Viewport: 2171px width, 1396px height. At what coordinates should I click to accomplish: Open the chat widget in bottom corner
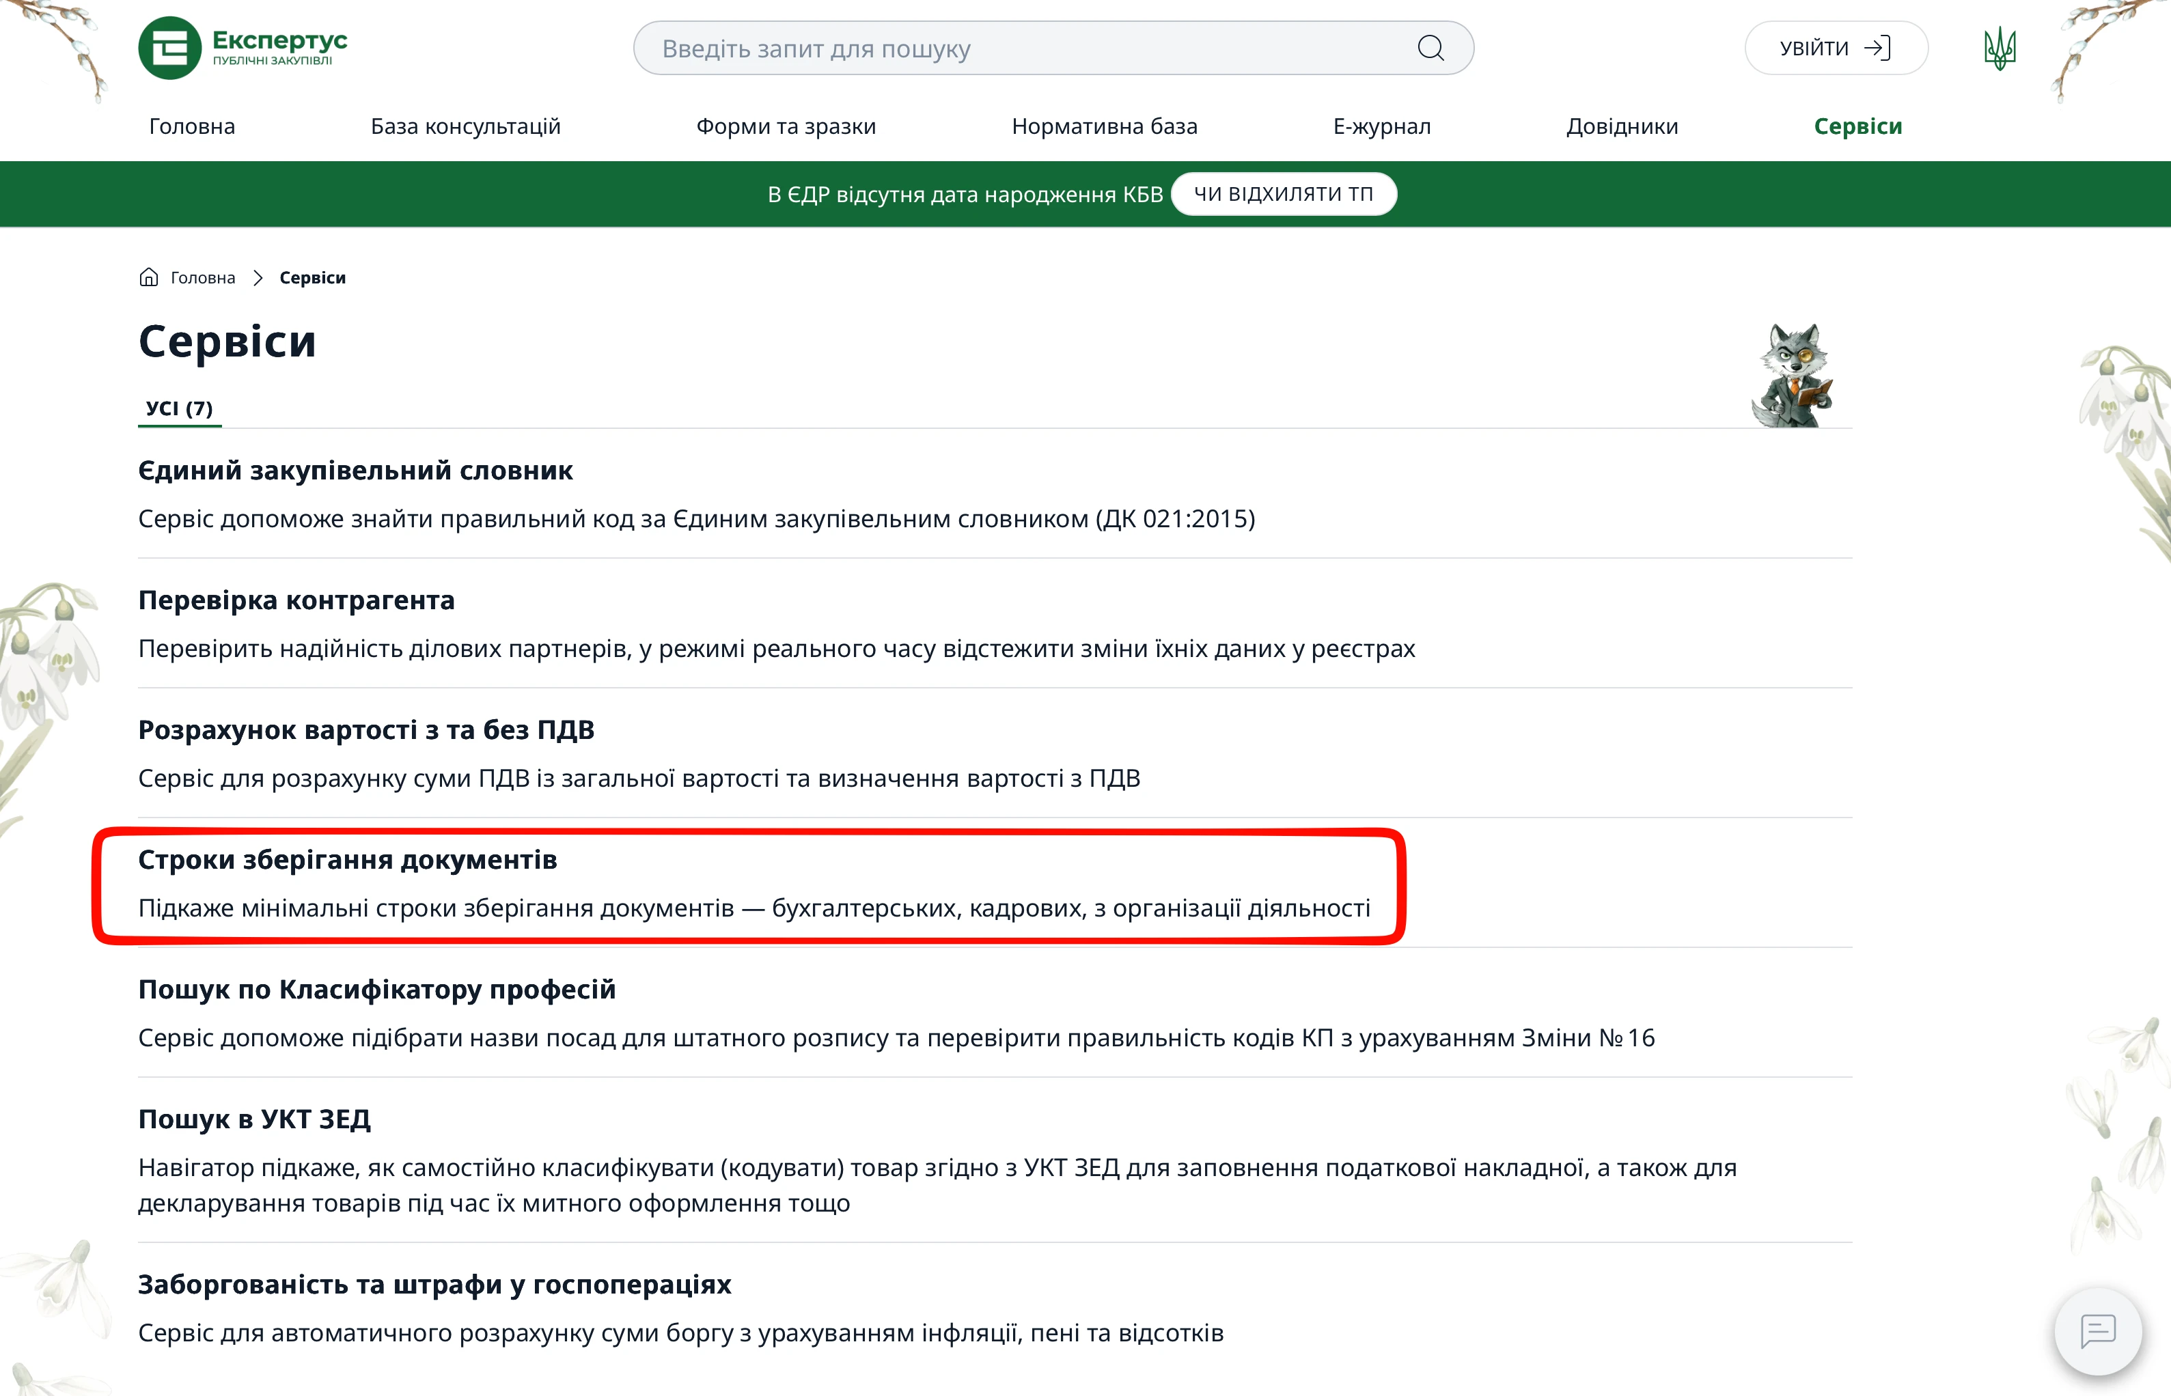click(x=2099, y=1330)
